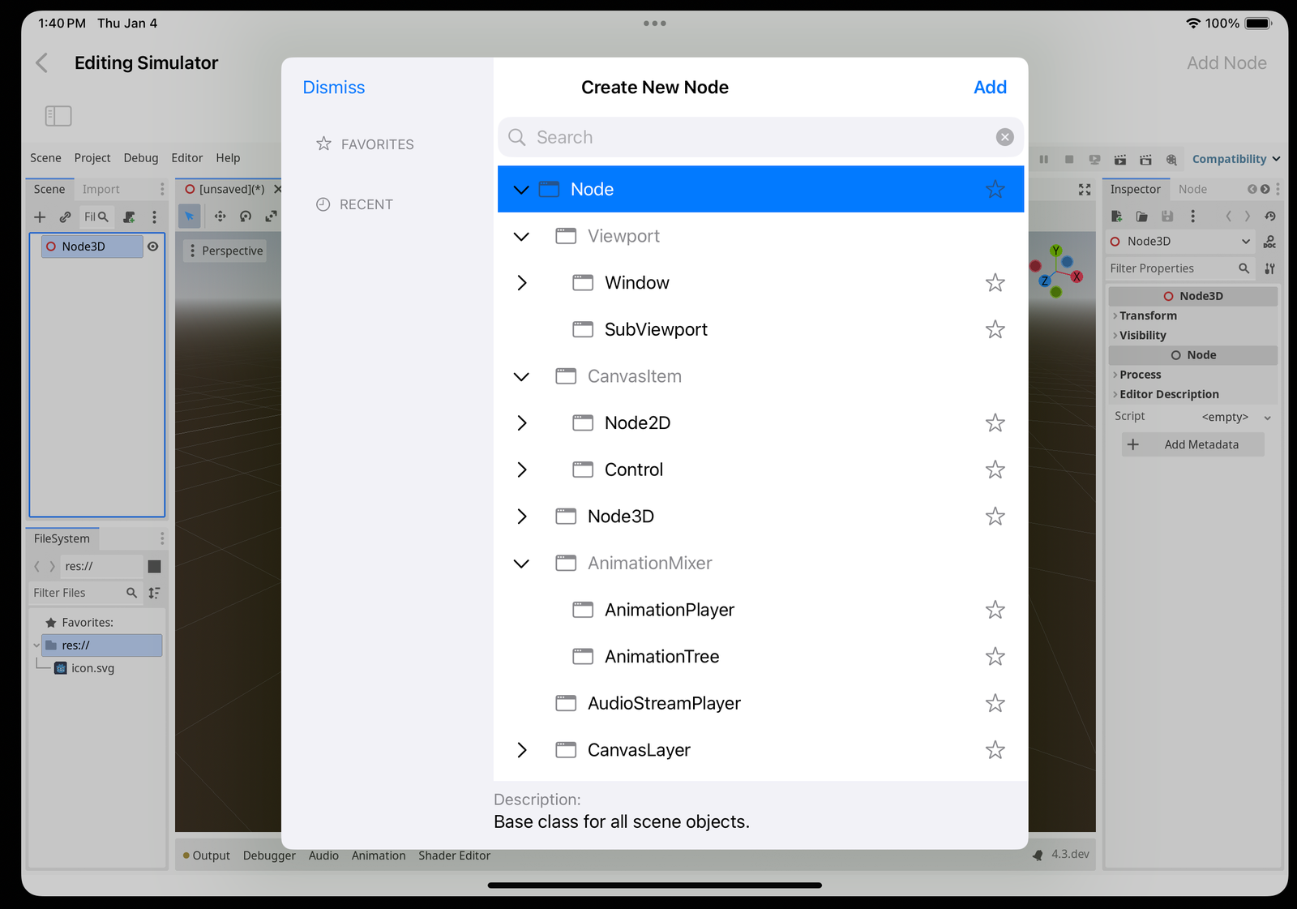
Task: Save the edited resource in Inspector
Action: (x=1167, y=217)
